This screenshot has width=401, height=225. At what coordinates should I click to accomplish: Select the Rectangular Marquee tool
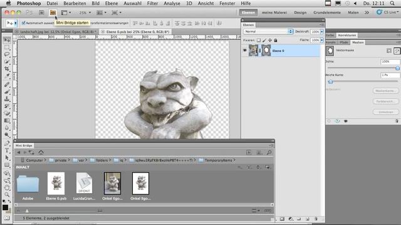pyautogui.click(x=7, y=47)
